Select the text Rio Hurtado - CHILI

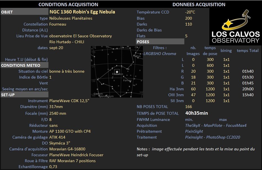point(67,42)
